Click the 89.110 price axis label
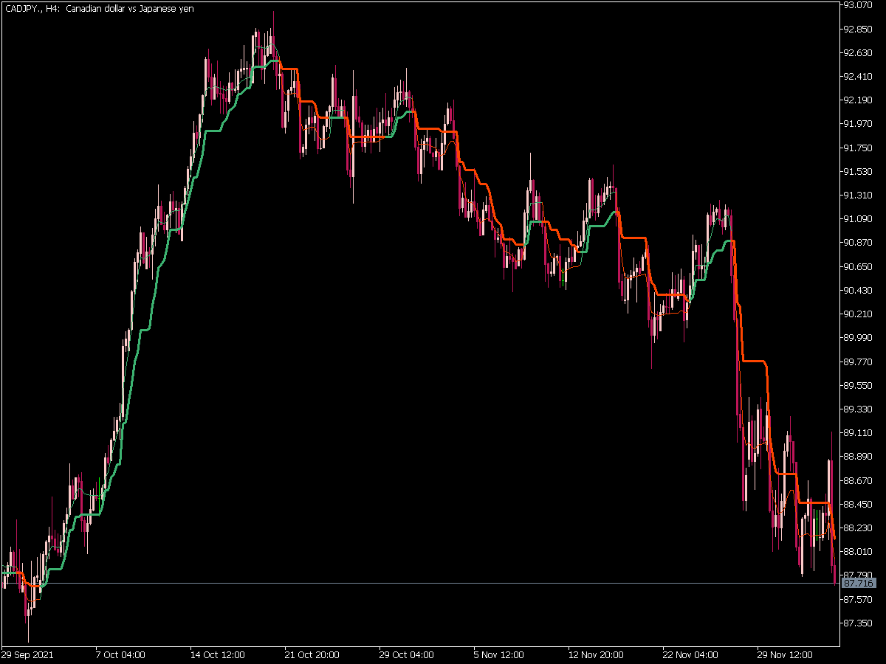 859,432
